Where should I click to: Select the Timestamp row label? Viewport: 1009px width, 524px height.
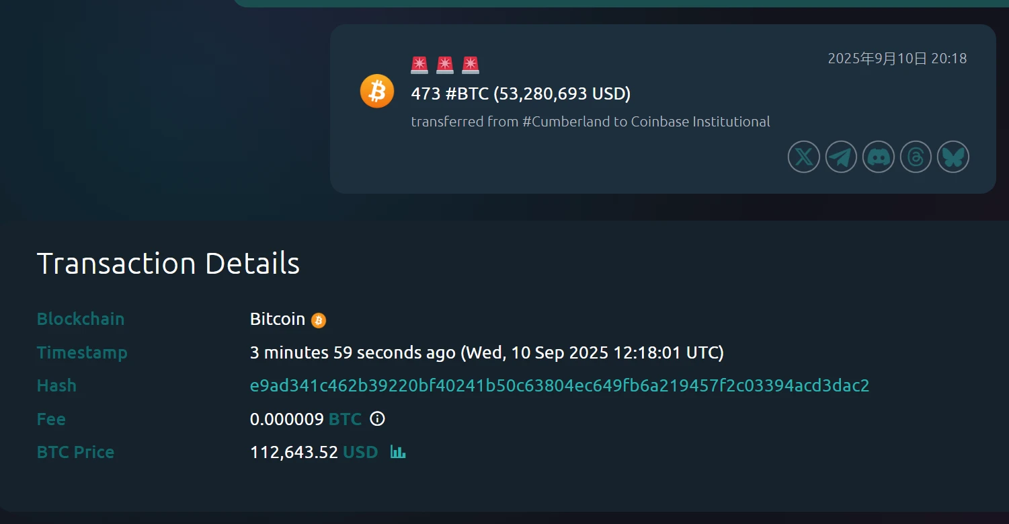pyautogui.click(x=82, y=352)
